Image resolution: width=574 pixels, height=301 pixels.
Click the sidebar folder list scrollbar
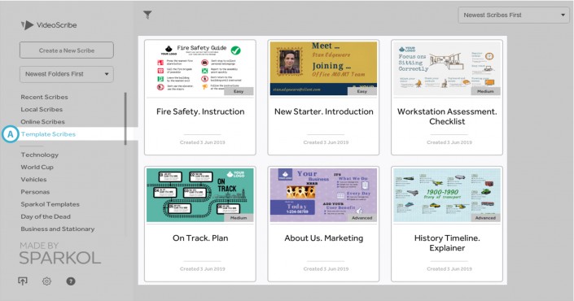tap(125, 119)
